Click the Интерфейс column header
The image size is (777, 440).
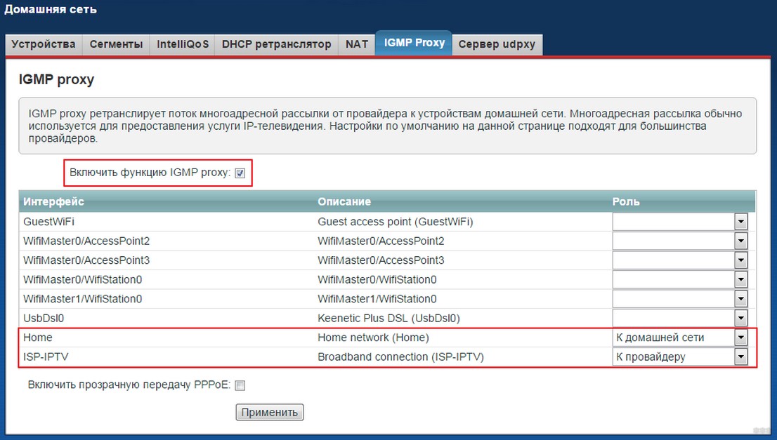pyautogui.click(x=53, y=201)
